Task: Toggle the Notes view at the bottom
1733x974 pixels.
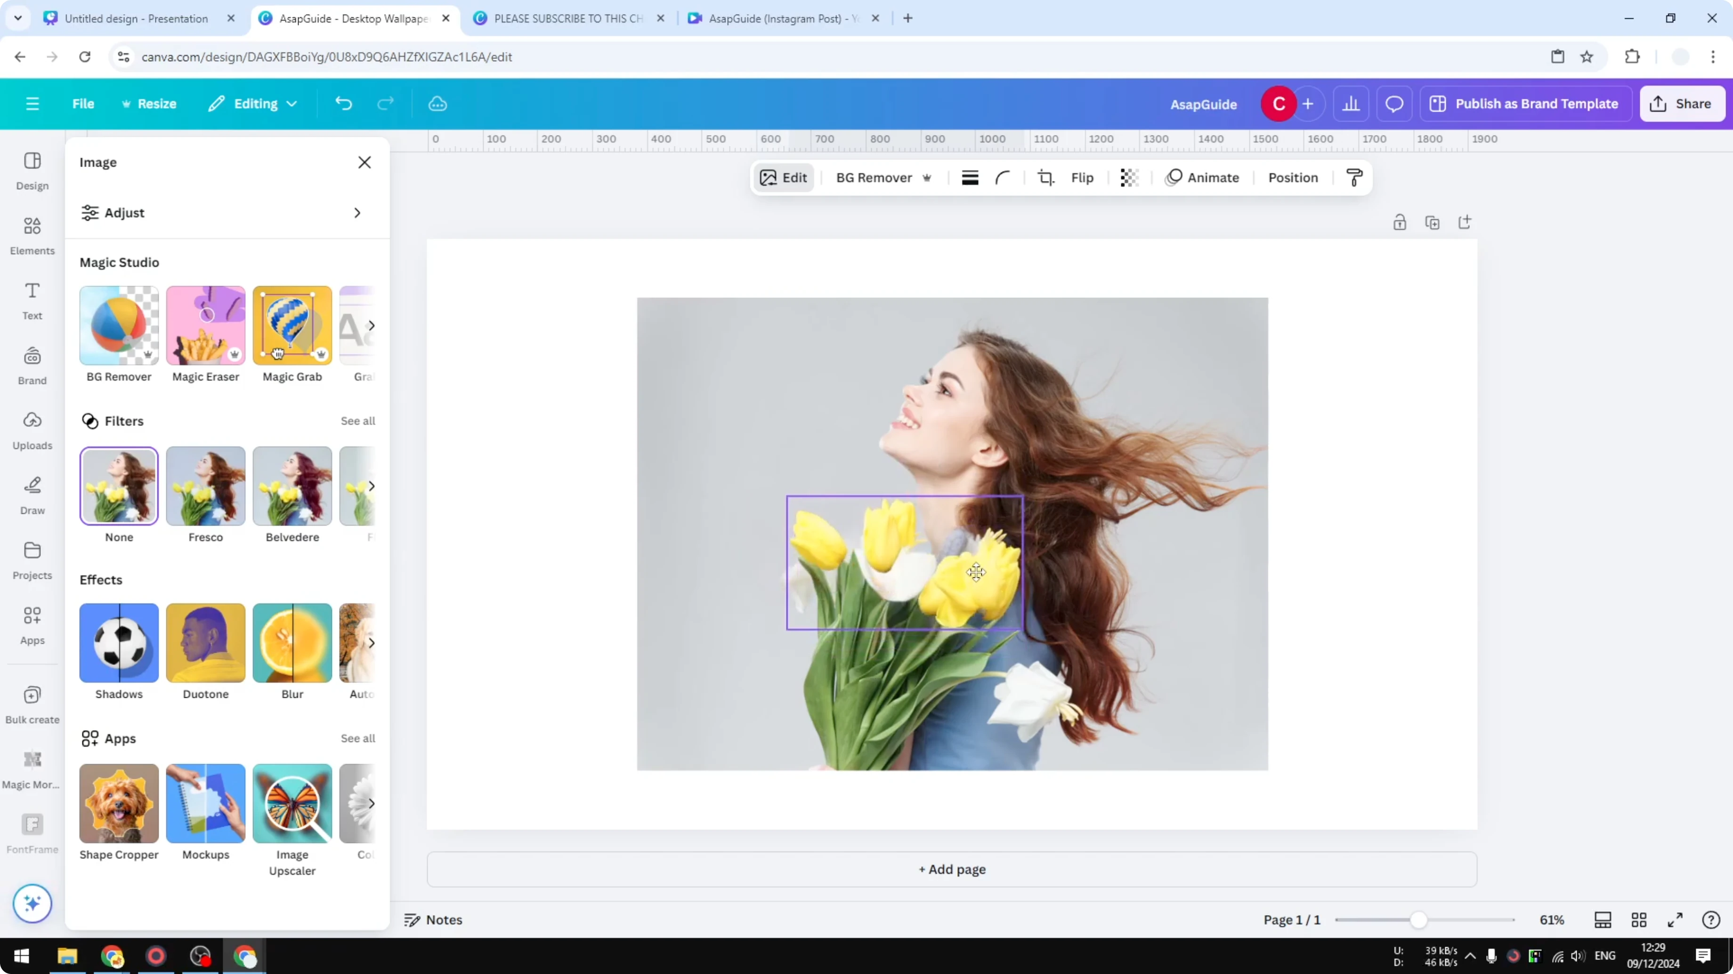Action: (x=433, y=919)
